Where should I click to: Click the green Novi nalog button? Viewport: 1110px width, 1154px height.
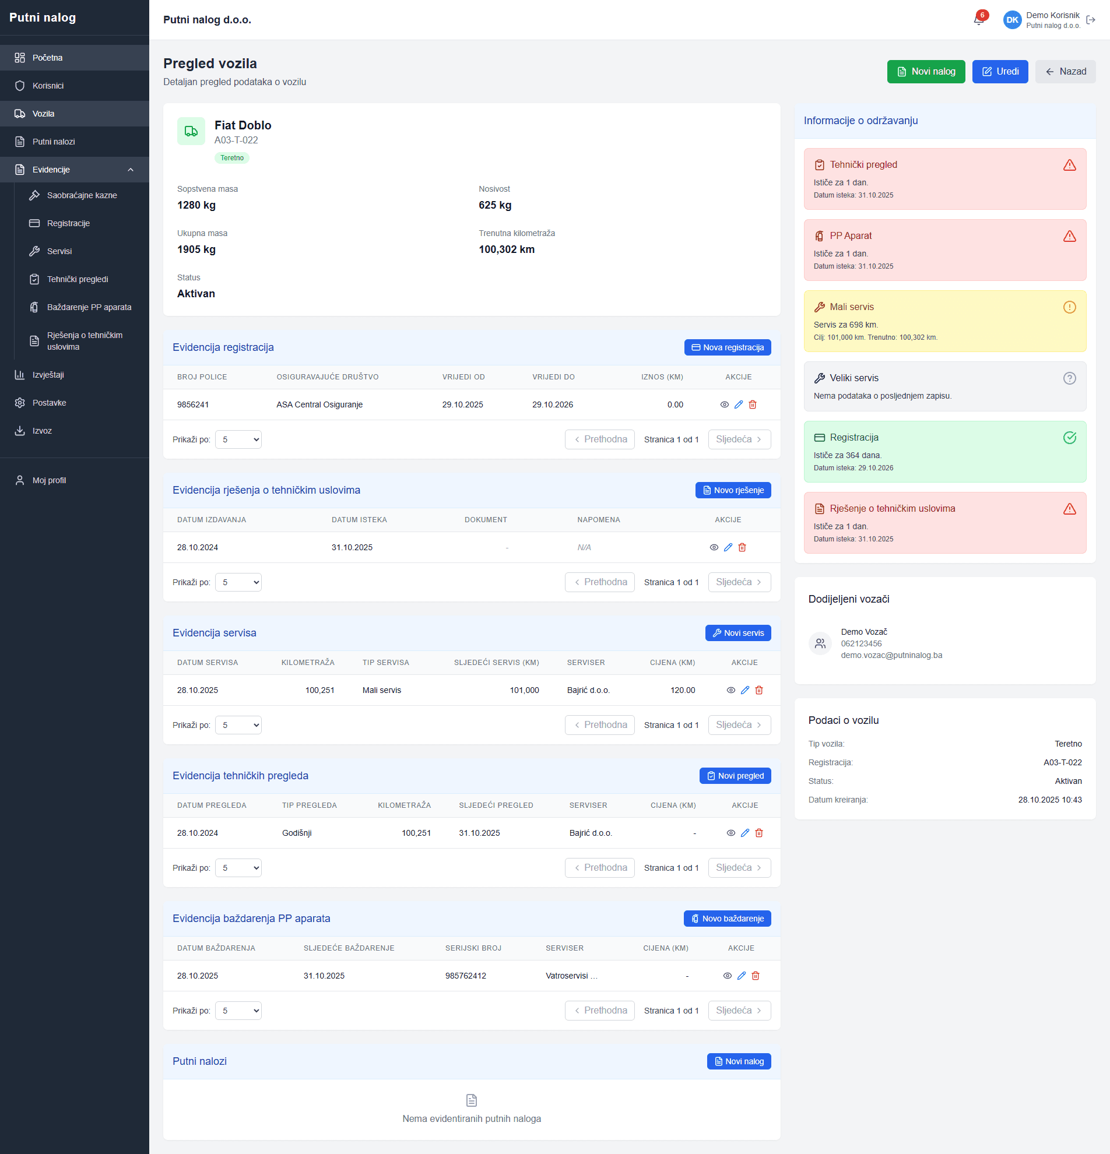926,72
